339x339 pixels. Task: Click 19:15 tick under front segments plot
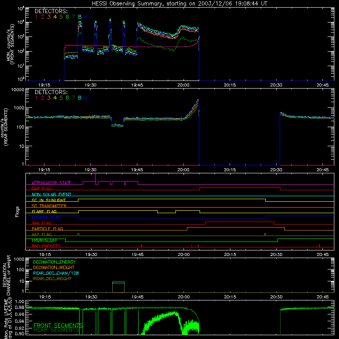[x=44, y=85]
